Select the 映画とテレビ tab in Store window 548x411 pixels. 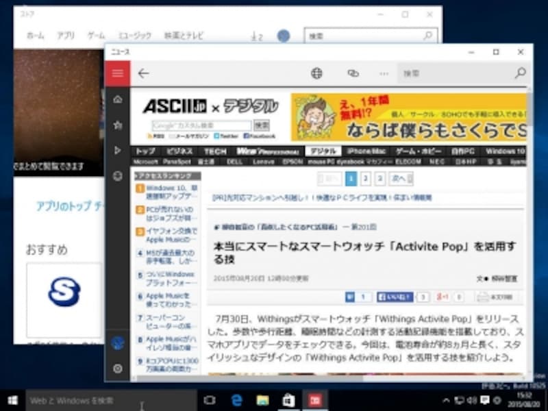[184, 36]
